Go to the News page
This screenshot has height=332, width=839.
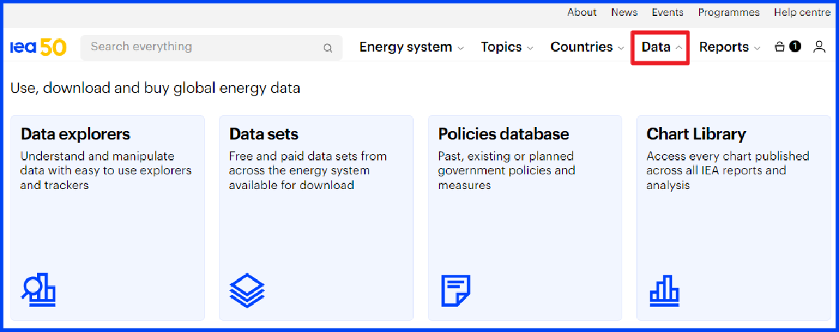pos(624,13)
